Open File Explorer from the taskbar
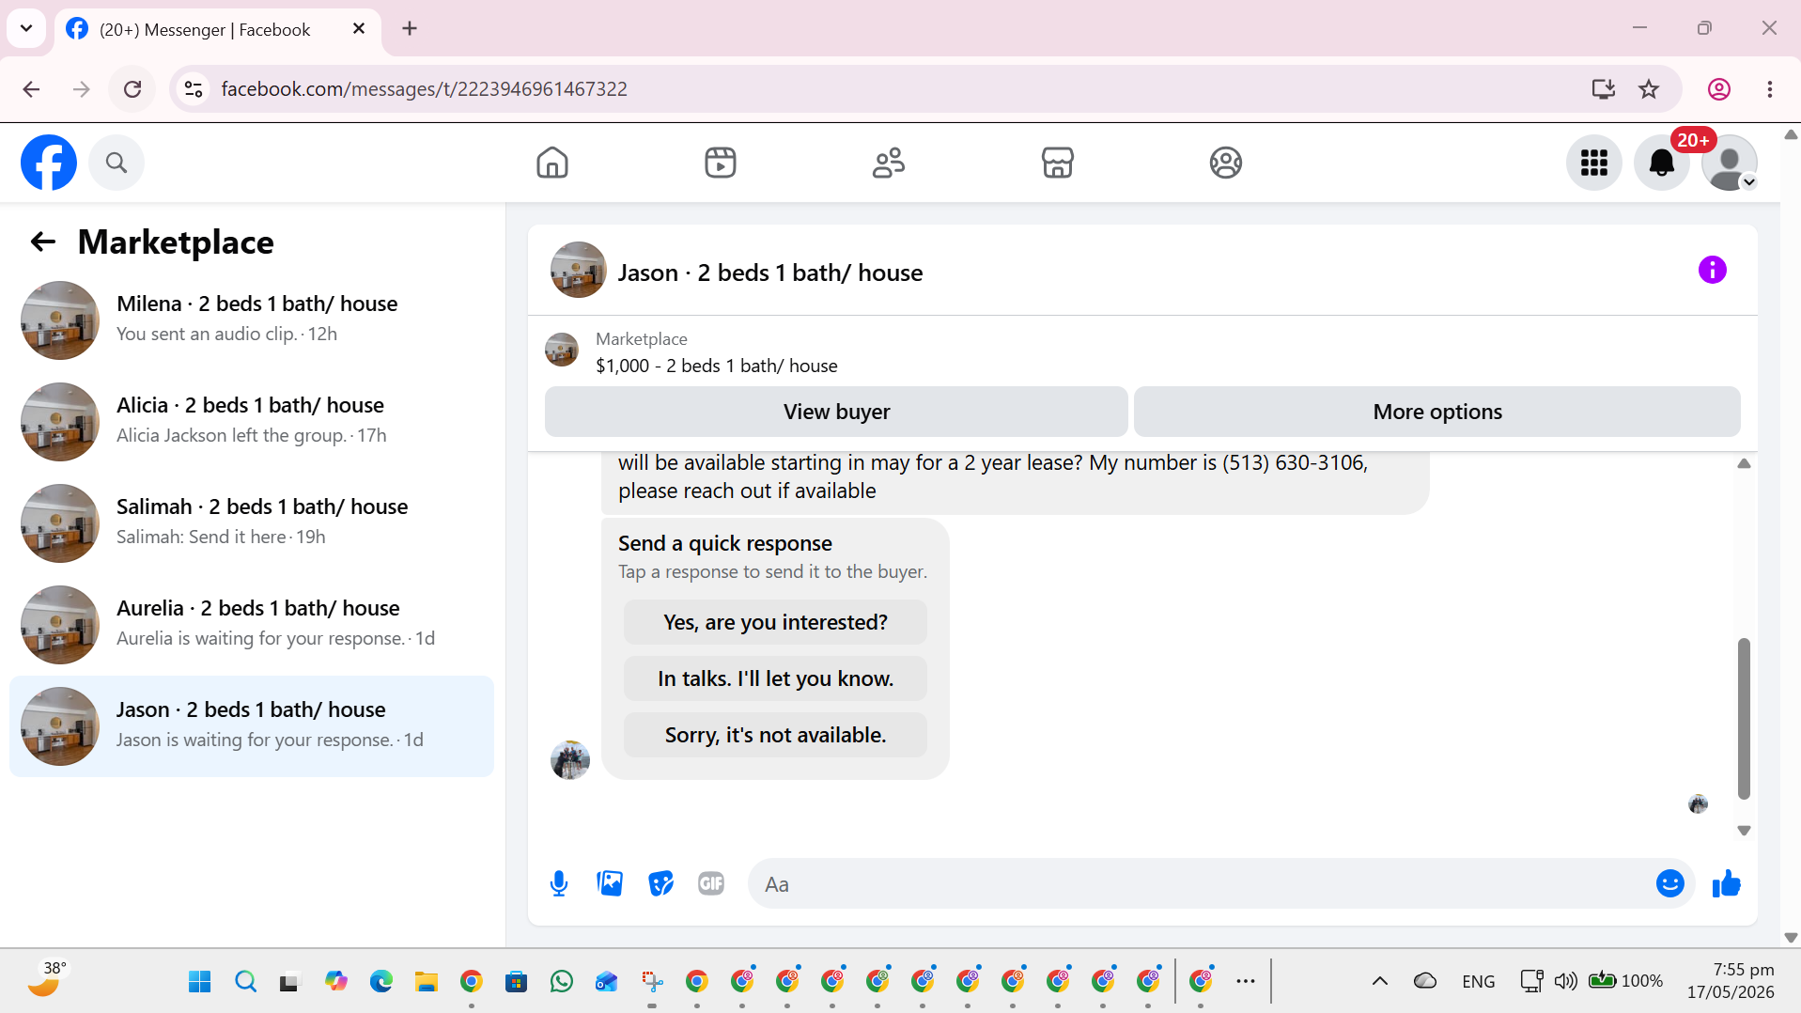 click(x=427, y=982)
